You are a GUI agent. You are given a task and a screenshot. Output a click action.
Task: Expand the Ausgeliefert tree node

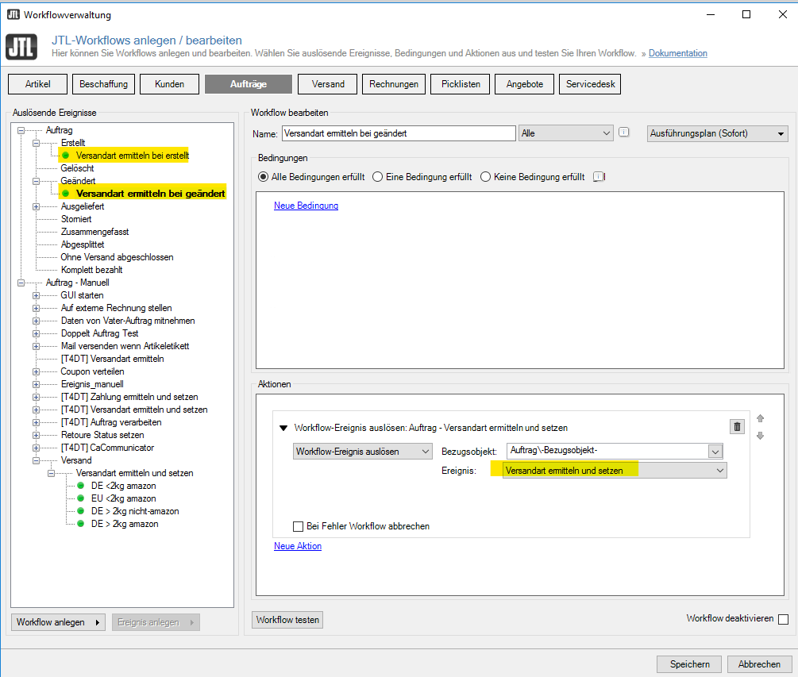click(x=37, y=206)
